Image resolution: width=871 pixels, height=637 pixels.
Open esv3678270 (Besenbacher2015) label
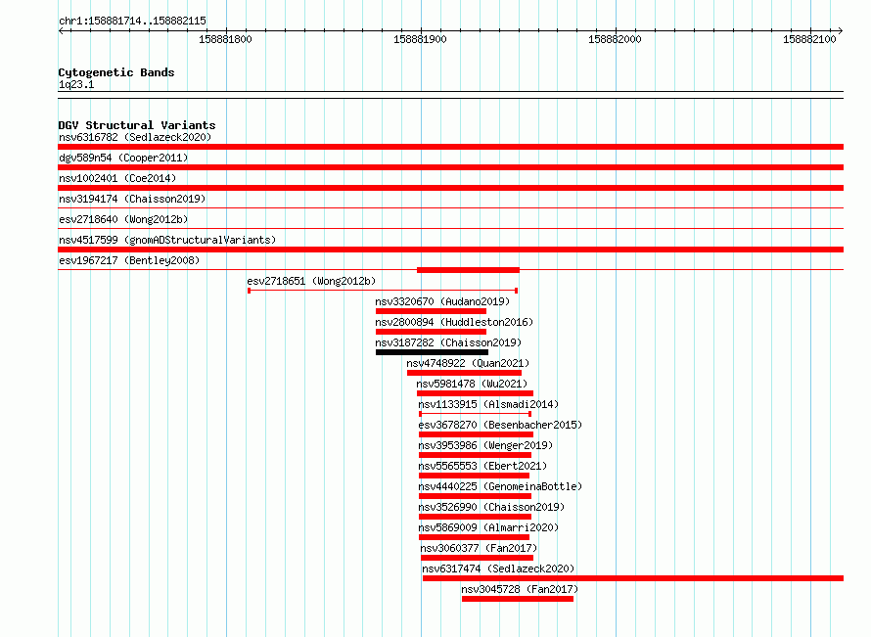pyautogui.click(x=500, y=425)
